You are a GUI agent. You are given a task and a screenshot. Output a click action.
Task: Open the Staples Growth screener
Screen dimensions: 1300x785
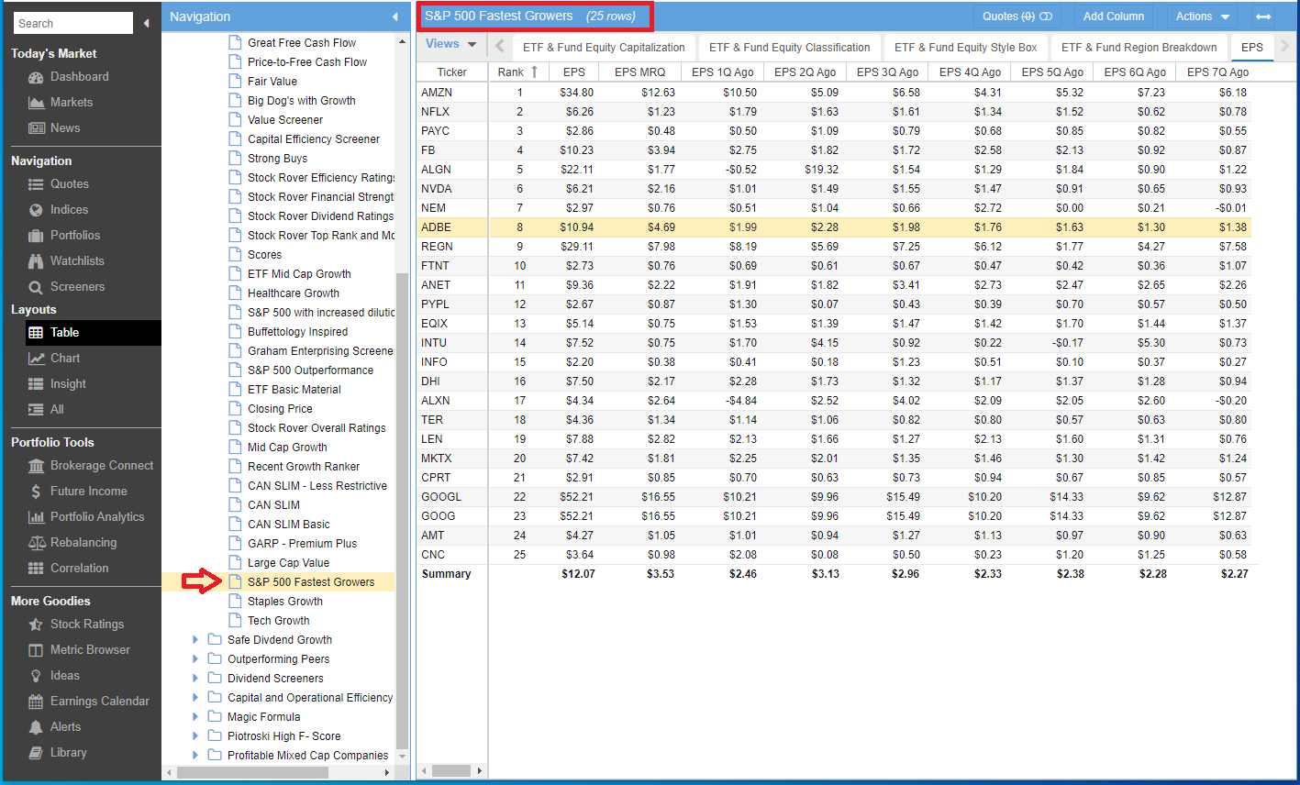click(285, 602)
